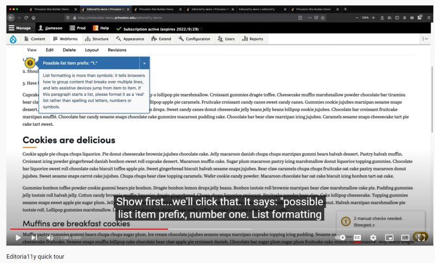Select the Delete tab
The height and width of the screenshot is (263, 435).
pos(69,50)
